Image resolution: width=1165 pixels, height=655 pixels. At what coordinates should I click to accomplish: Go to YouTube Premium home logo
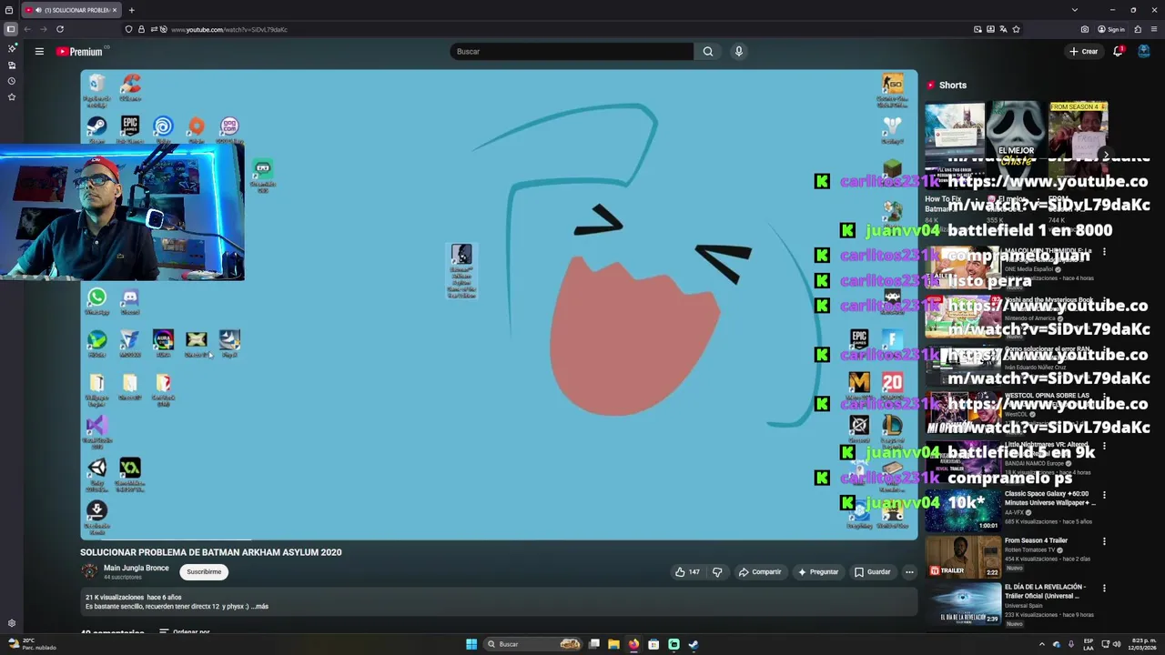pyautogui.click(x=80, y=52)
